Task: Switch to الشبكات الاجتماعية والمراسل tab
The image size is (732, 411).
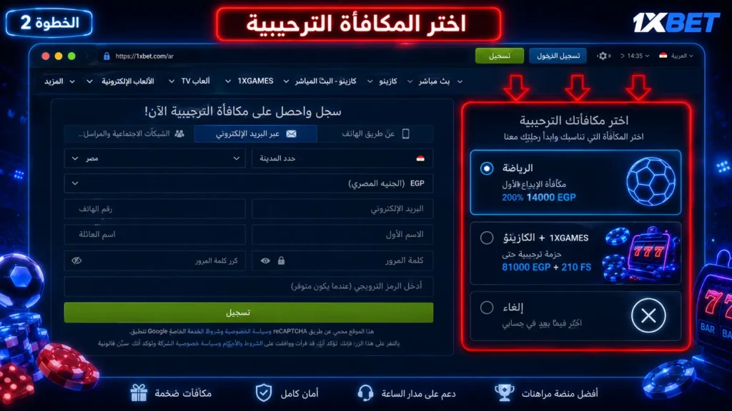Action: click(129, 133)
